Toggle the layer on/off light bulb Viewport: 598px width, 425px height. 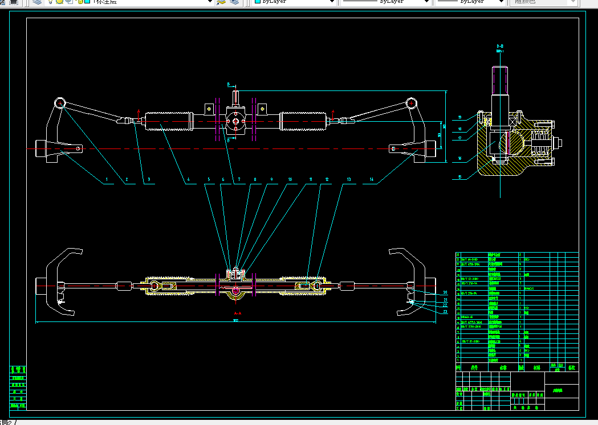tap(50, 2)
